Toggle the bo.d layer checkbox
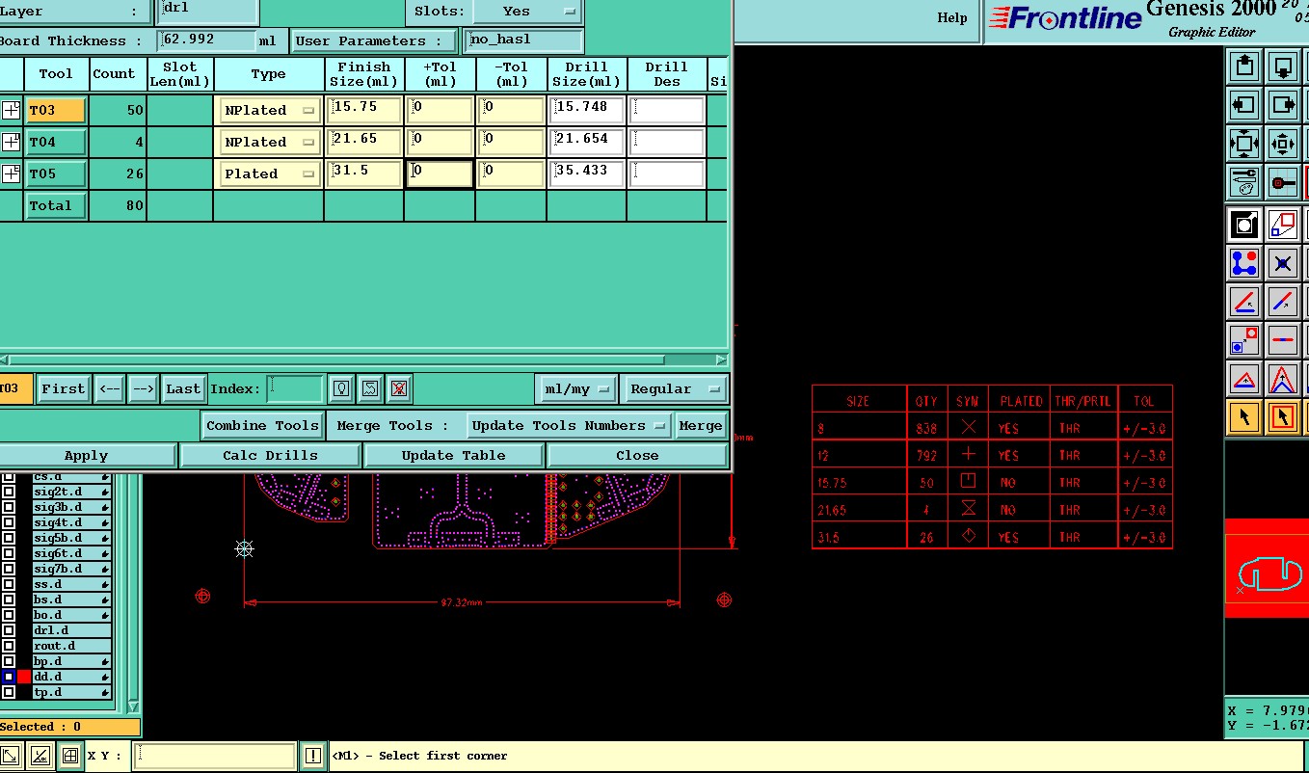The image size is (1309, 773). 9,615
